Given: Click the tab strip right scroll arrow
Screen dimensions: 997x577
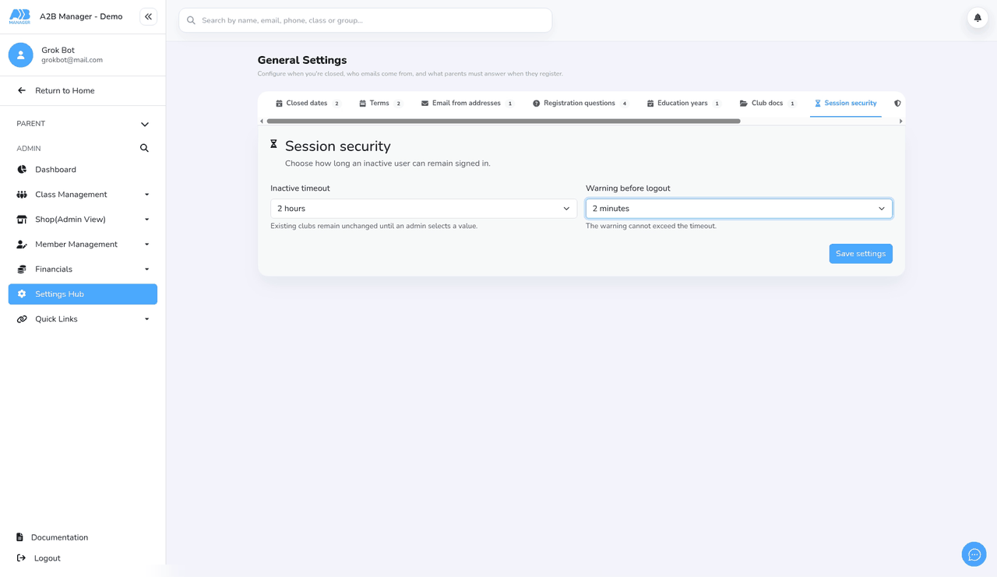Looking at the screenshot, I should (901, 121).
